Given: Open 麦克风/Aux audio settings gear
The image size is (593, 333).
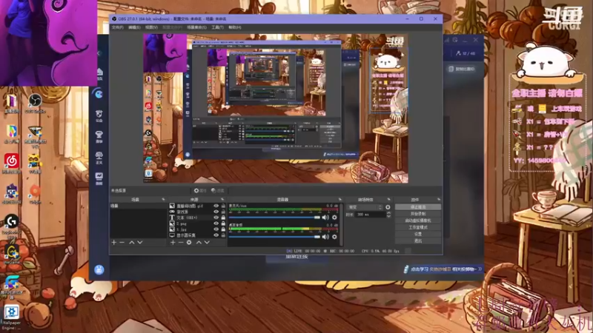Looking at the screenshot, I should coord(334,218).
